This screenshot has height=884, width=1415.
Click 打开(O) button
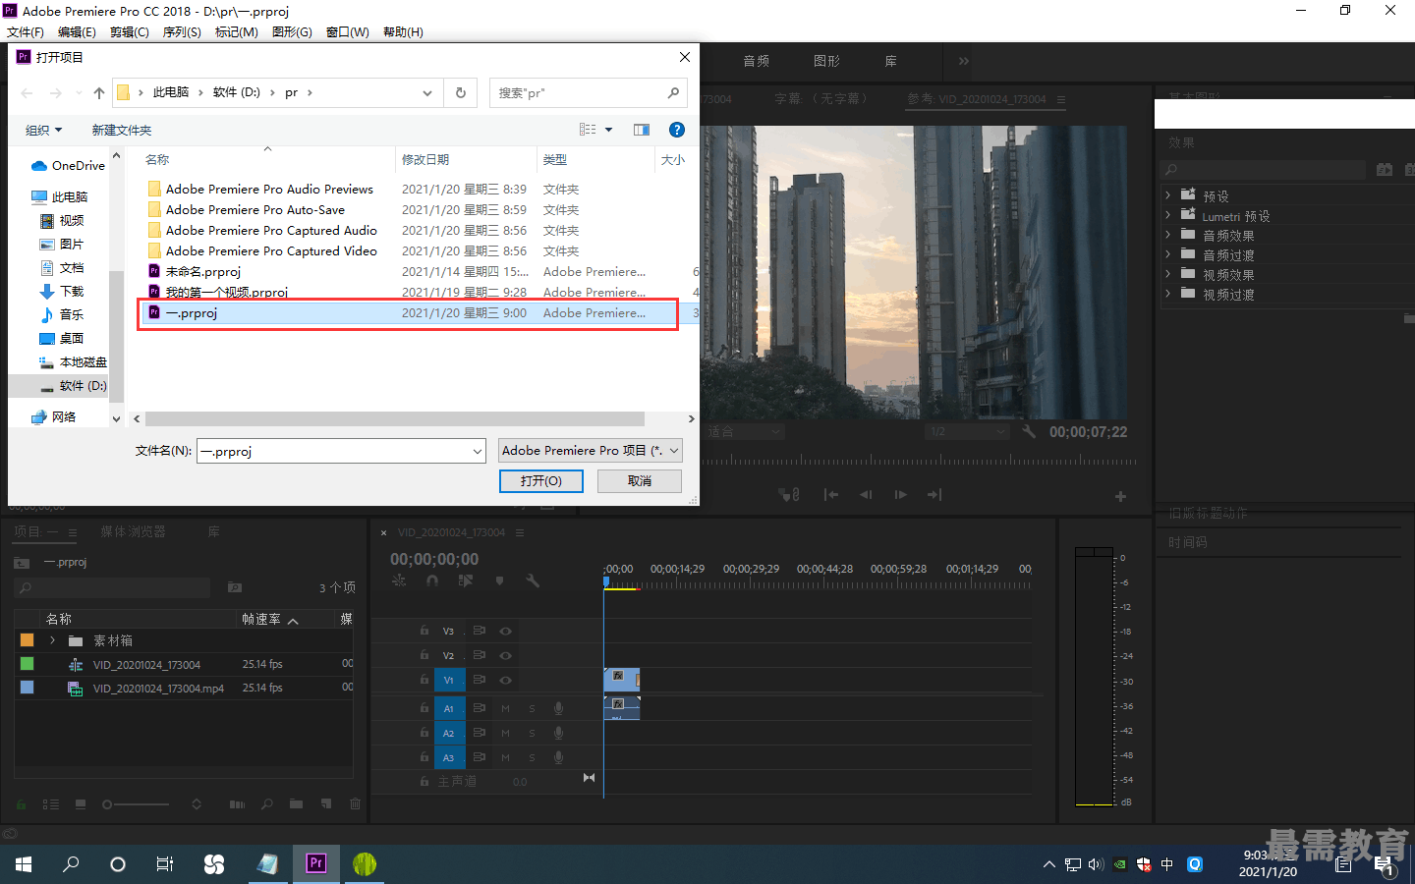pyautogui.click(x=541, y=480)
